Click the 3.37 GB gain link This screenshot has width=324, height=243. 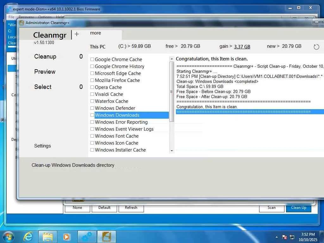[242, 47]
